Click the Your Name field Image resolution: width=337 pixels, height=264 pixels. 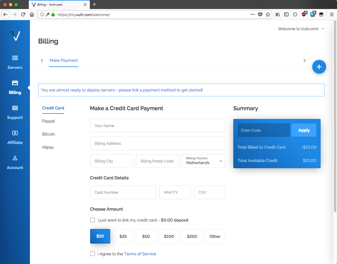point(158,126)
